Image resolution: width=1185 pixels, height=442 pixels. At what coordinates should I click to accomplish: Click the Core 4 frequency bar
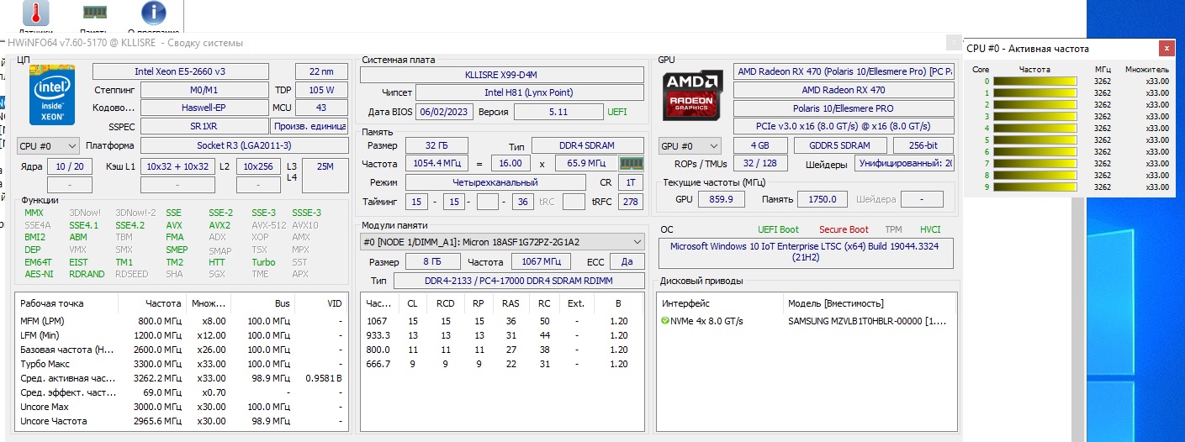[1035, 129]
